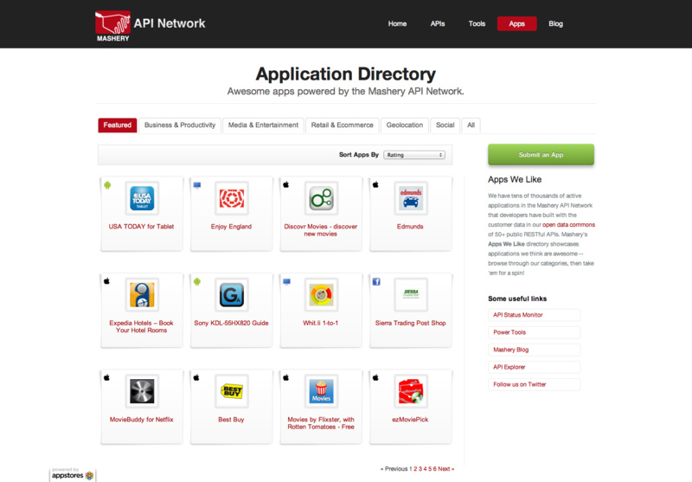Click Apple platform icon on Expedia Hotels card
Viewport: 692px width, 482px height.
point(106,281)
